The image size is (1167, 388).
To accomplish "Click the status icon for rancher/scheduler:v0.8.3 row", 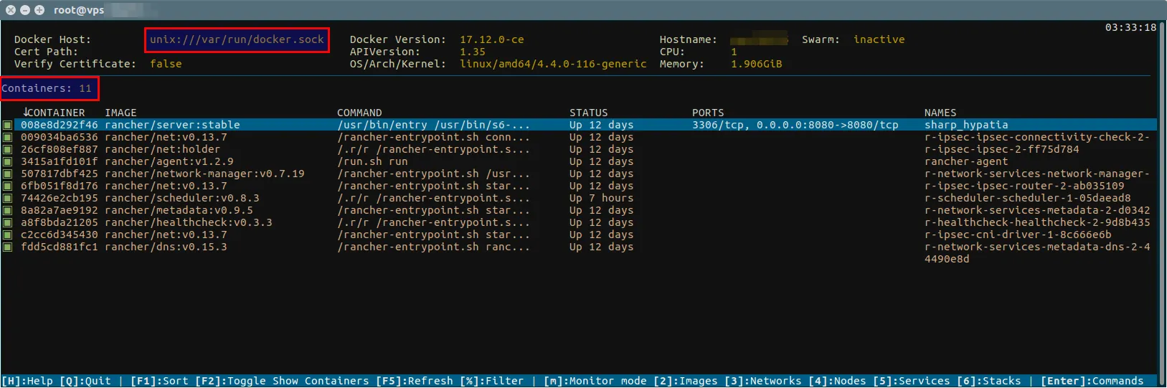I will click(8, 199).
